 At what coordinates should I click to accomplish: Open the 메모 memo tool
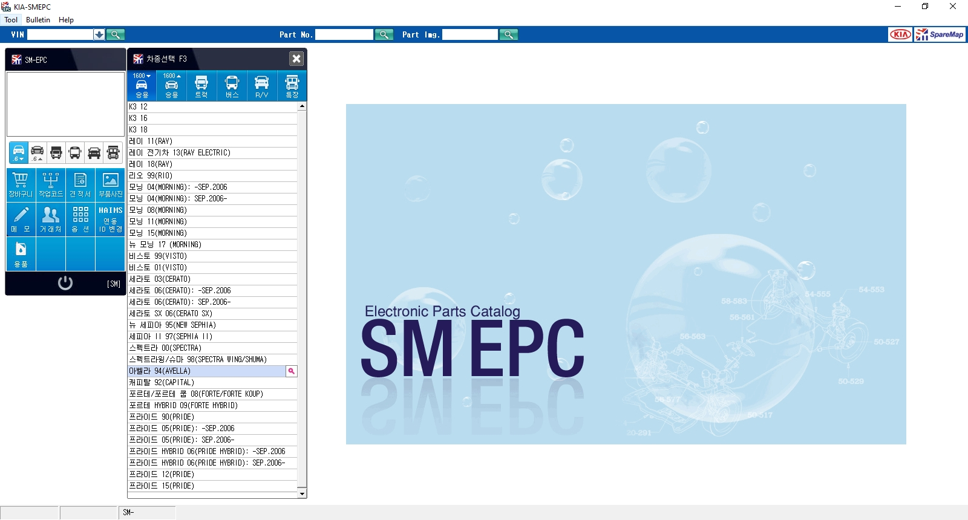pyautogui.click(x=21, y=219)
